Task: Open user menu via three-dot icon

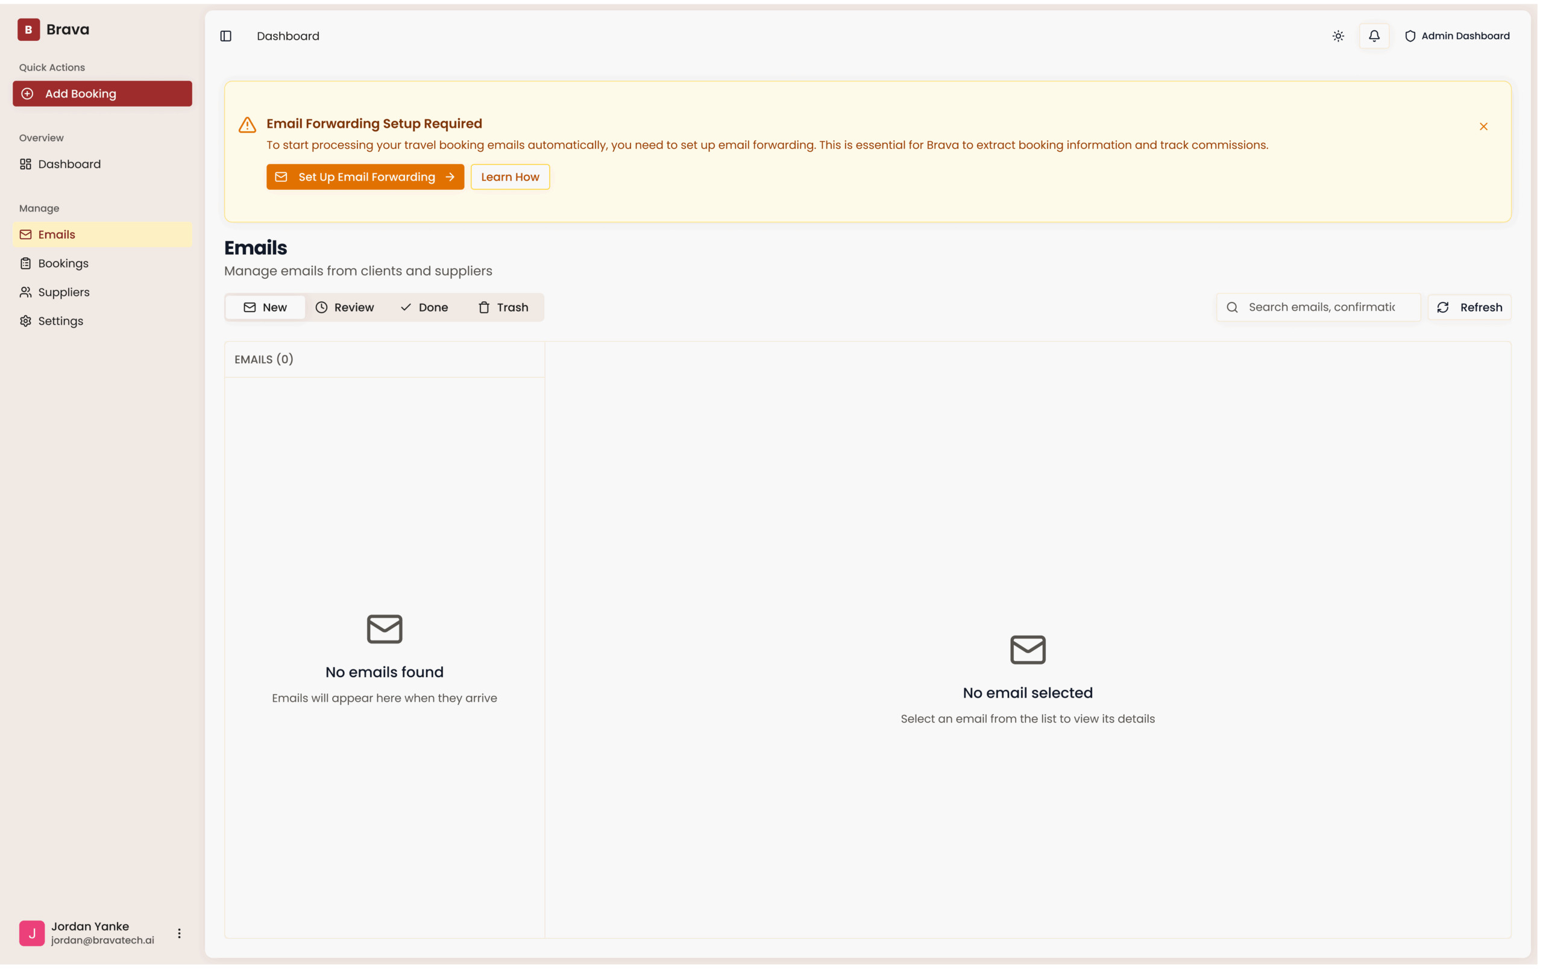Action: [x=179, y=933]
